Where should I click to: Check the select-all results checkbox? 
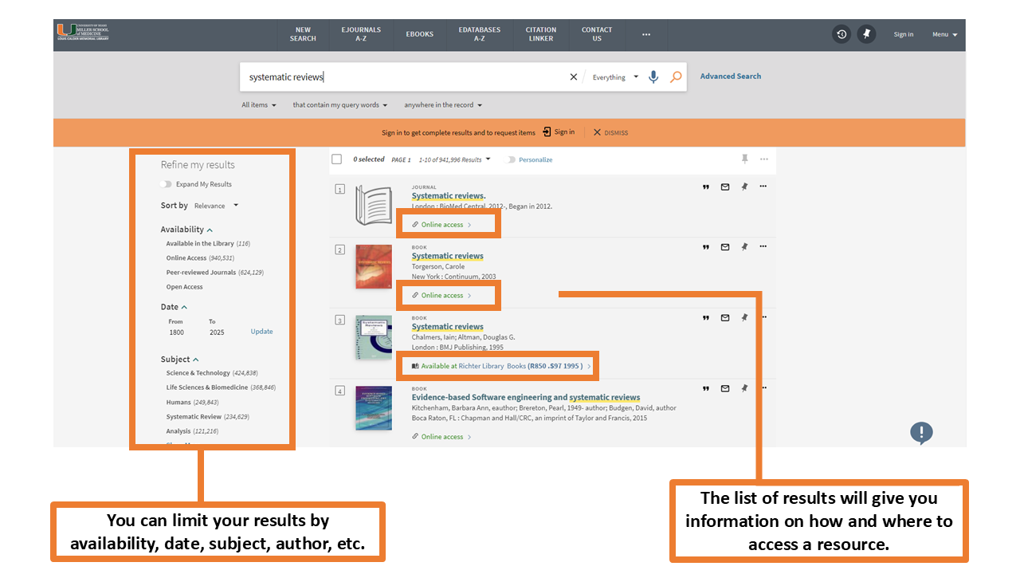337,159
